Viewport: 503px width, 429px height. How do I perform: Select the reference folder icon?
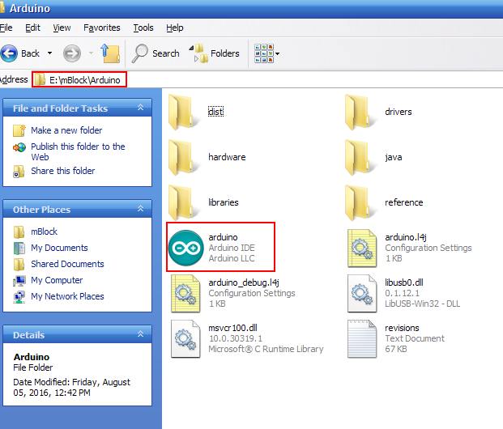click(x=360, y=202)
